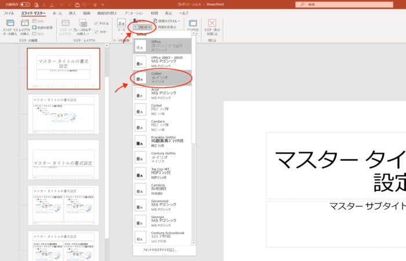Choose フォントのカスタマイズ at list bottom
Image resolution: width=406 pixels, height=261 pixels.
pos(159,250)
